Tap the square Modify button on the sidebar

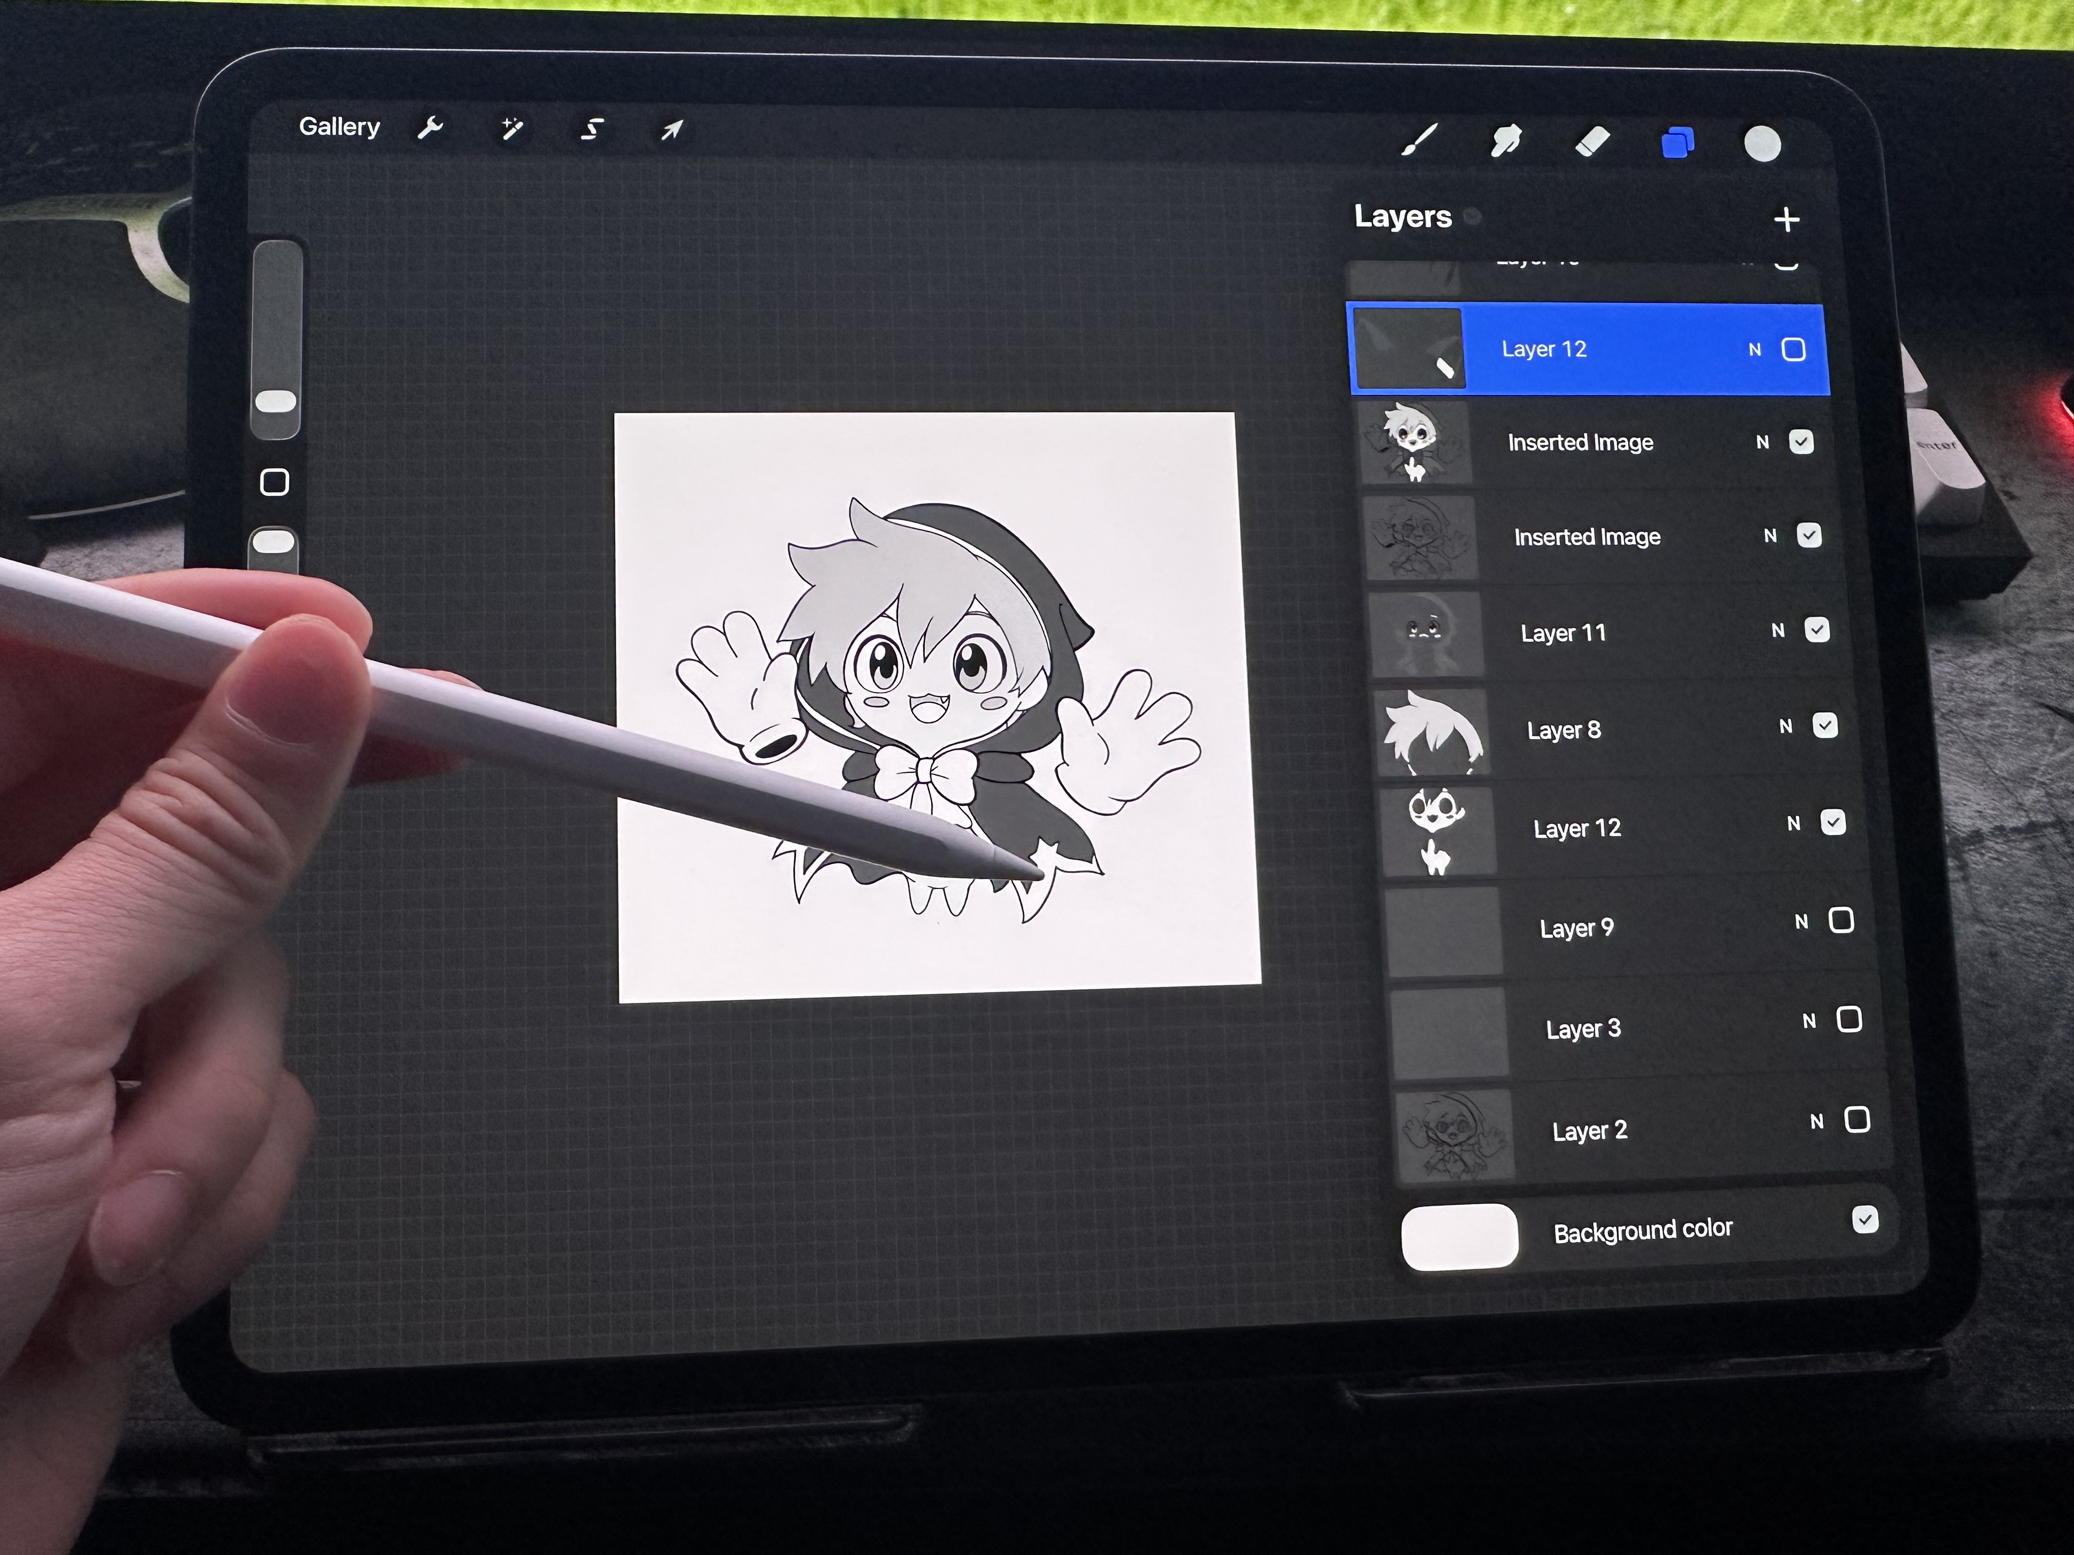click(274, 482)
